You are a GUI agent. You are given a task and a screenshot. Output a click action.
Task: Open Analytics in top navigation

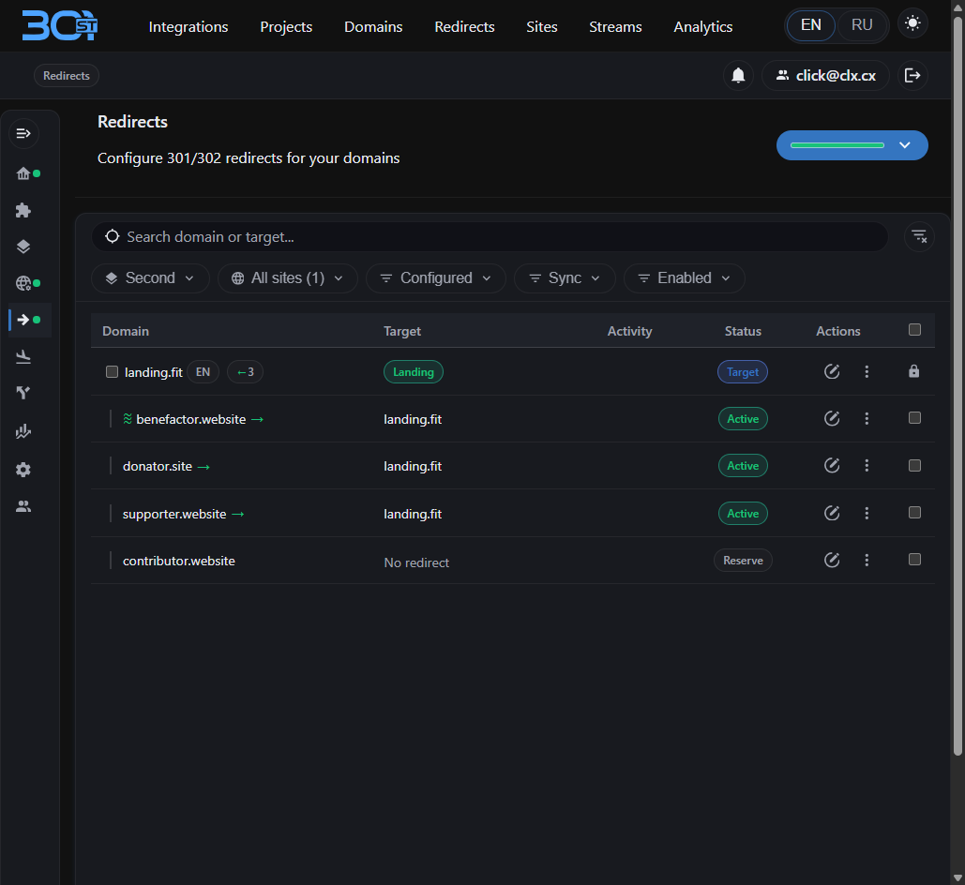[x=702, y=26]
